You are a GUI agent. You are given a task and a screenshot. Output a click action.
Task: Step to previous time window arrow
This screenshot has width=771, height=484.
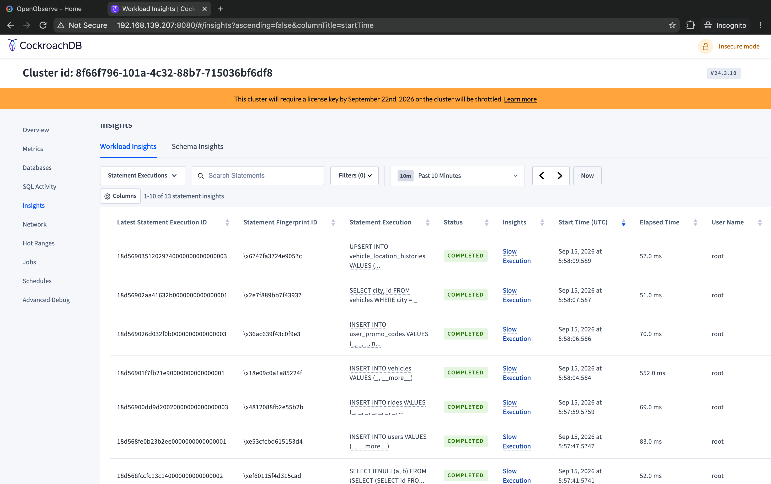click(542, 176)
